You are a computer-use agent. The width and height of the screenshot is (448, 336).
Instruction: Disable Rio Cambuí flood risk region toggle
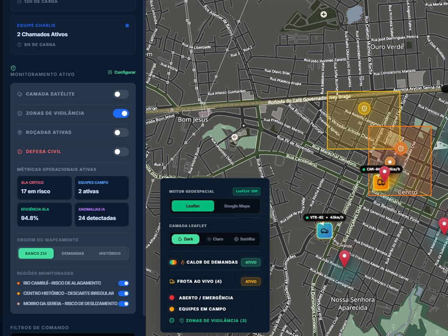[x=123, y=283]
